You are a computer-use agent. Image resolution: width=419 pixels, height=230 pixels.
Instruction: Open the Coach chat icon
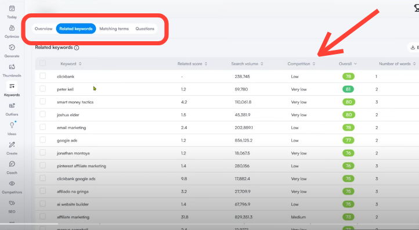tap(12, 164)
